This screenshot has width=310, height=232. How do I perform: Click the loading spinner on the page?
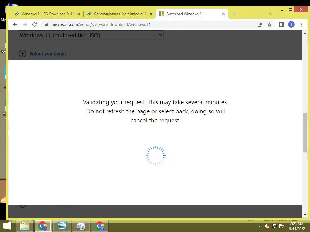[x=156, y=156]
